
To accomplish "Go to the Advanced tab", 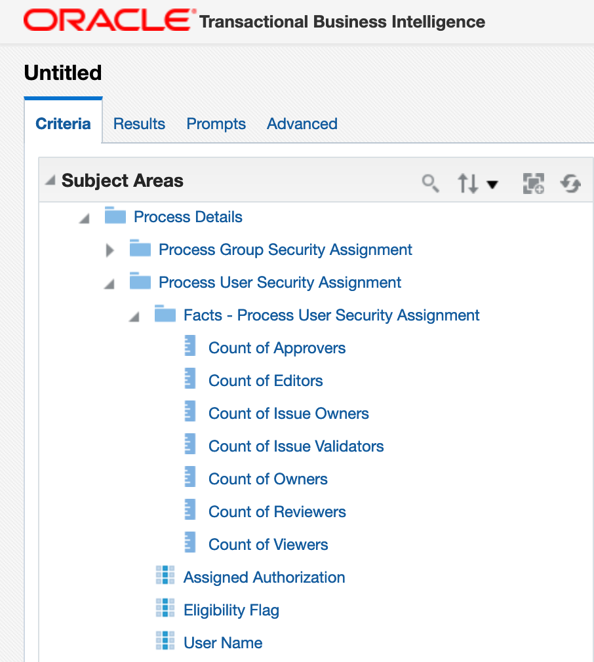I will click(x=302, y=124).
